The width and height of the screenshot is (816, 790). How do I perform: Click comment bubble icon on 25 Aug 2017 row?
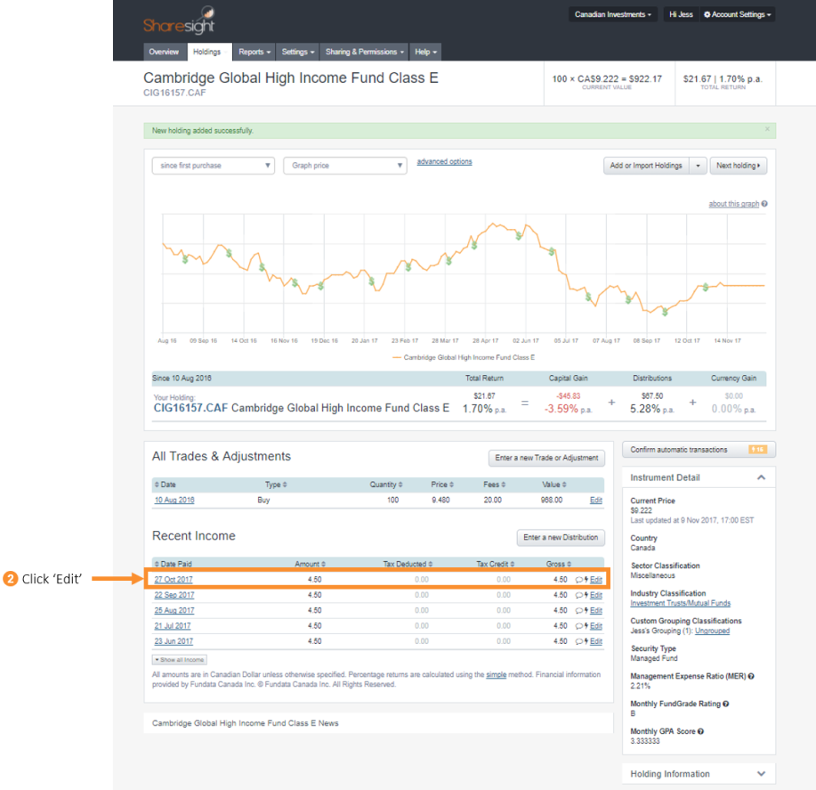coord(578,611)
